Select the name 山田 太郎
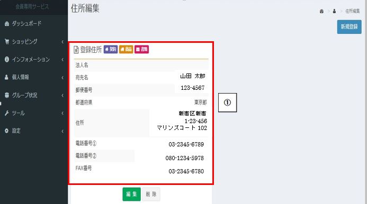The width and height of the screenshot is (367, 204). click(193, 76)
